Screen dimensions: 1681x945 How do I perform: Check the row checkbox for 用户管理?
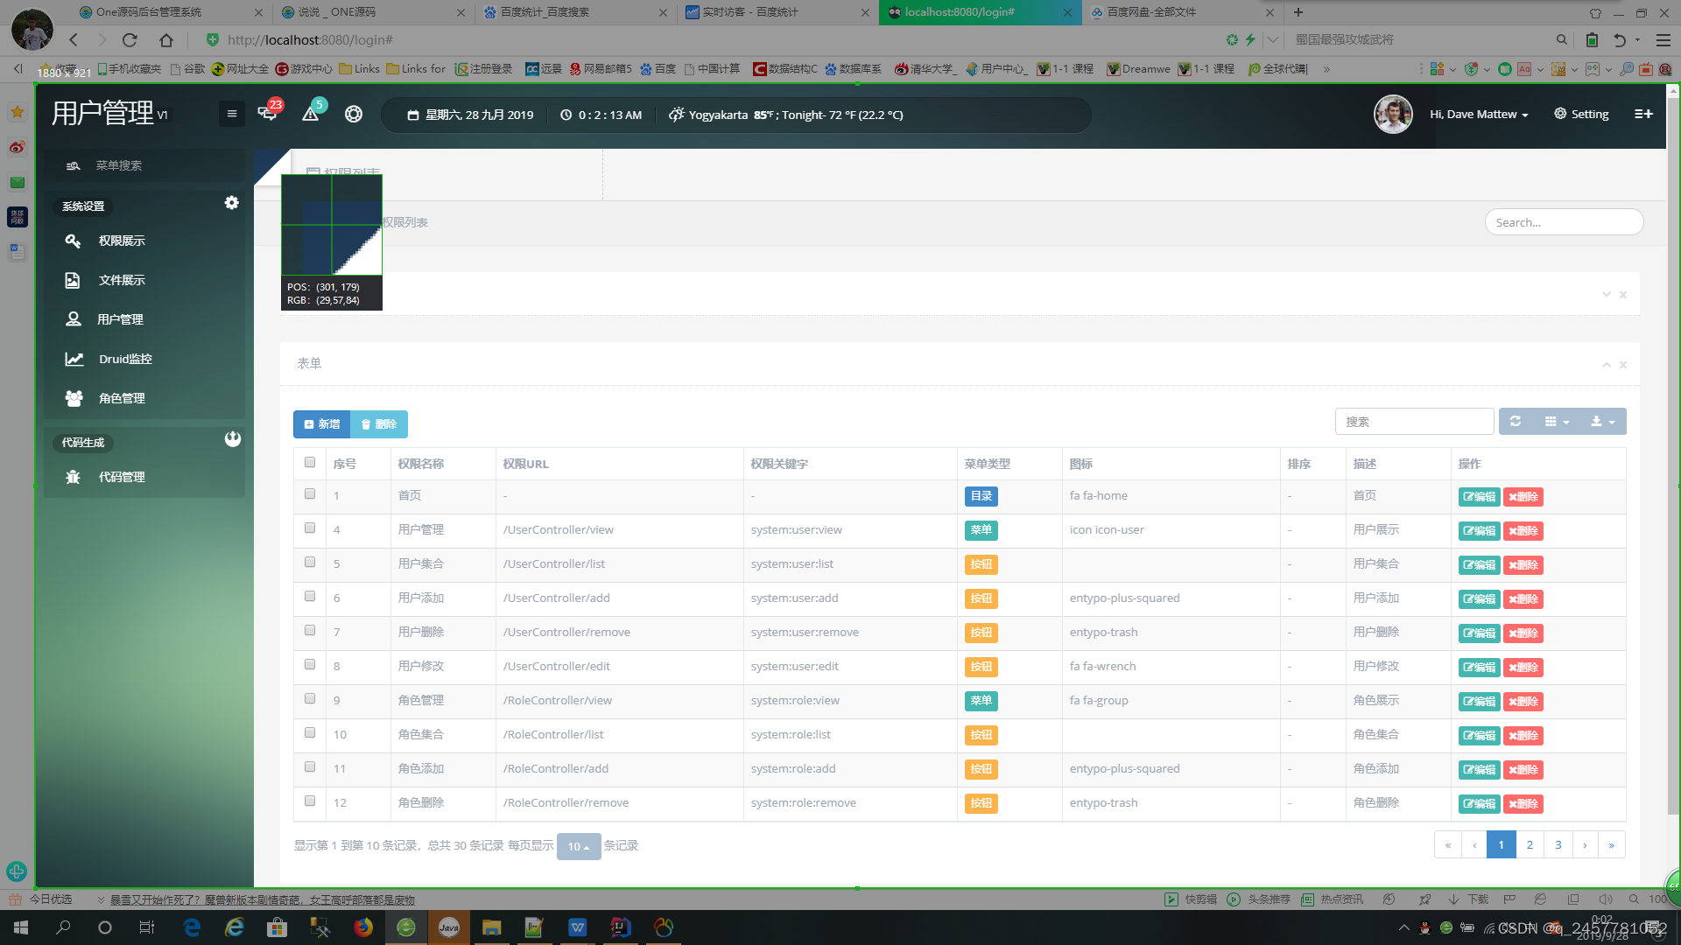(x=309, y=528)
